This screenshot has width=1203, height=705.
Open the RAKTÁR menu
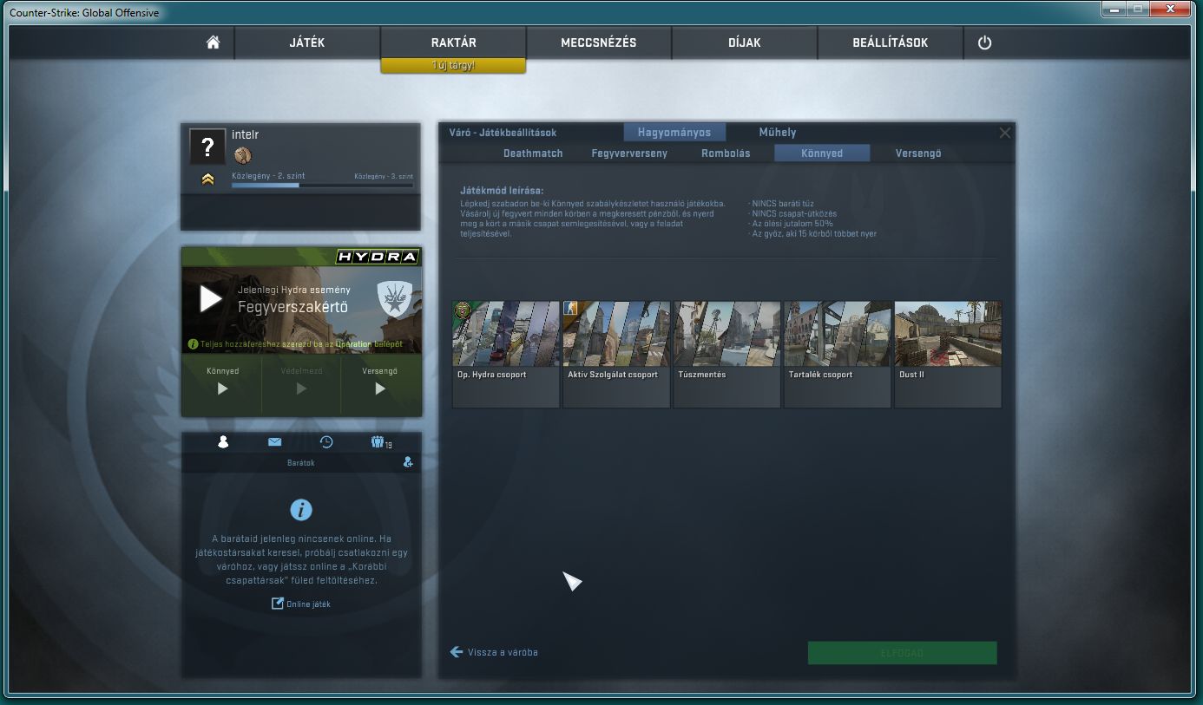point(453,42)
